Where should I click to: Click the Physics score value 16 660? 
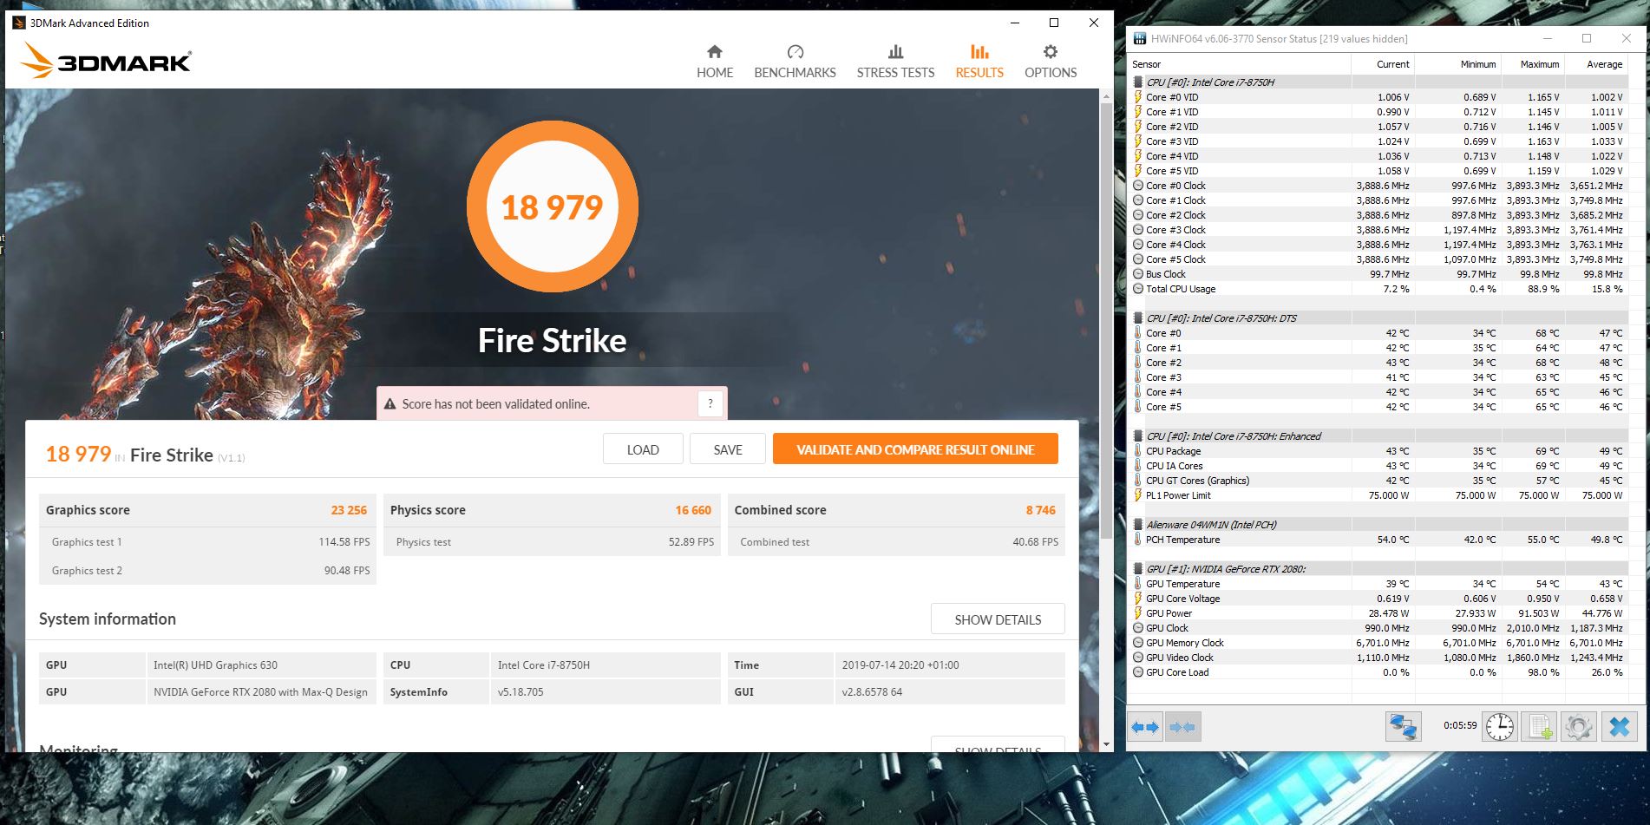(693, 510)
